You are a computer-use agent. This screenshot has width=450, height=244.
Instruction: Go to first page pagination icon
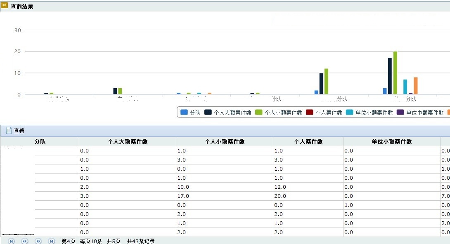coord(11,241)
